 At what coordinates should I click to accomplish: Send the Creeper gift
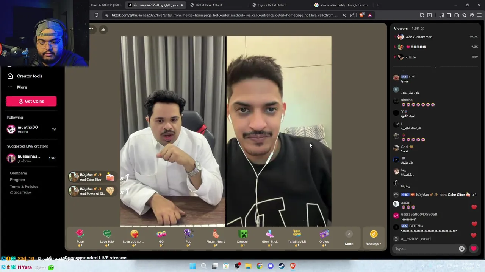pyautogui.click(x=242, y=238)
